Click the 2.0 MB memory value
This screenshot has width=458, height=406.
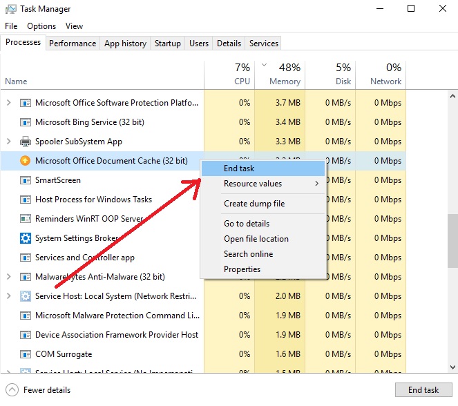point(287,296)
